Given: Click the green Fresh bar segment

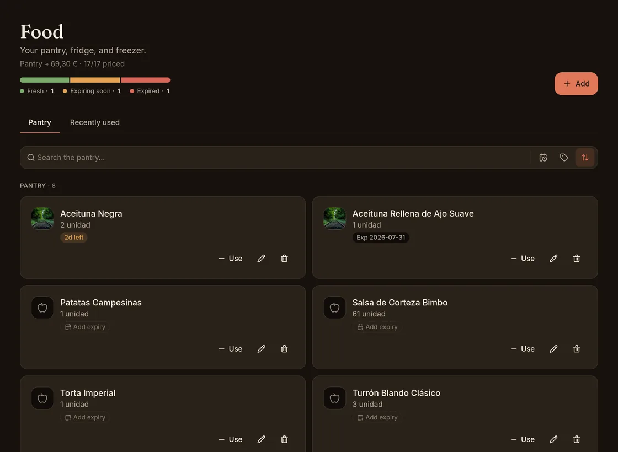Looking at the screenshot, I should (x=45, y=80).
